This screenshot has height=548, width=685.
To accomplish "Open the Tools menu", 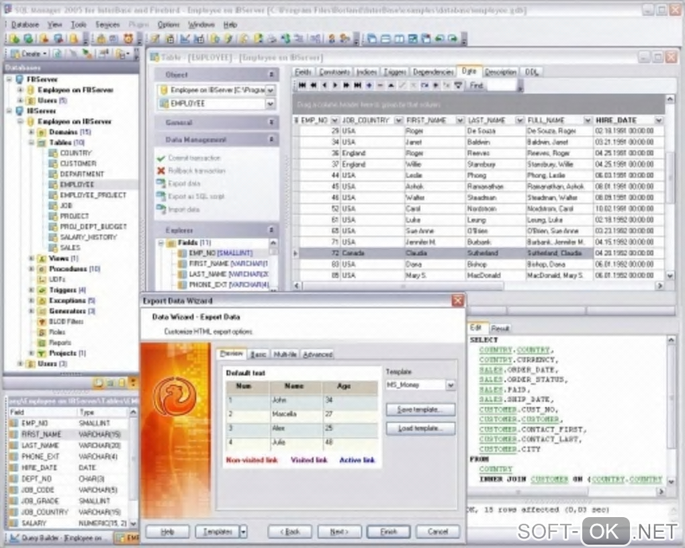I will (x=79, y=24).
